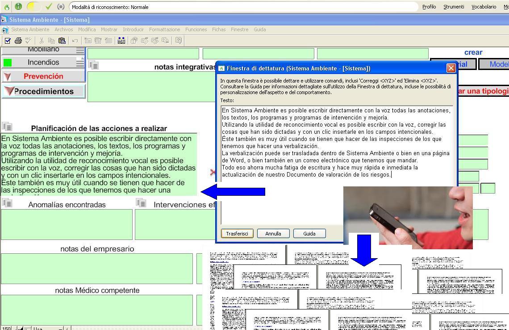Click the Copy icon in the toolbar
This screenshot has width=509, height=330.
(50, 41)
